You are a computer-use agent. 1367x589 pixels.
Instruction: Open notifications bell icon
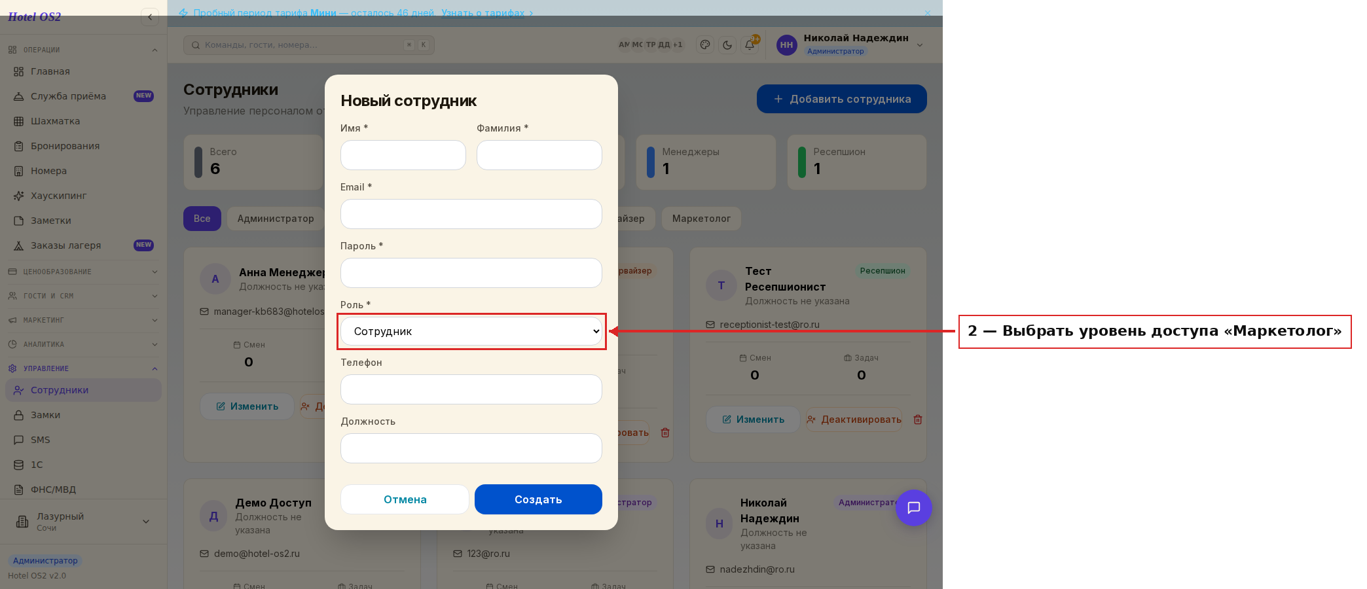click(750, 45)
